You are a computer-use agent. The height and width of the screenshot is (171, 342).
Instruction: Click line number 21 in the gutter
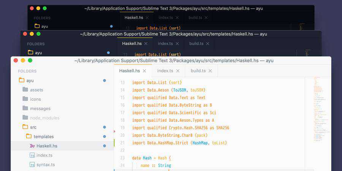pos(122,143)
